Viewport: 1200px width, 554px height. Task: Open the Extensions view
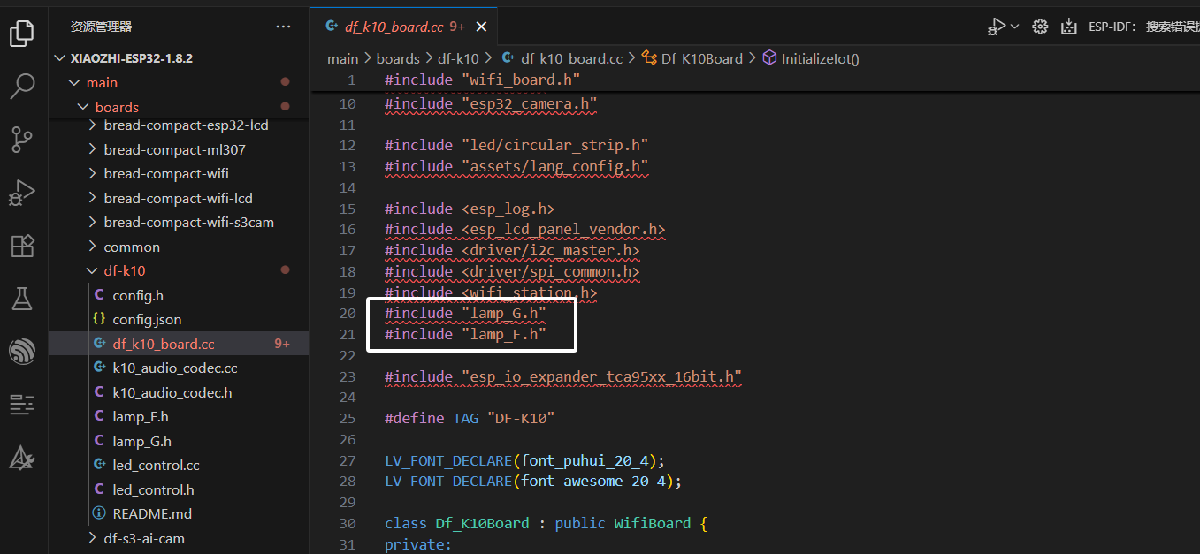pos(22,246)
